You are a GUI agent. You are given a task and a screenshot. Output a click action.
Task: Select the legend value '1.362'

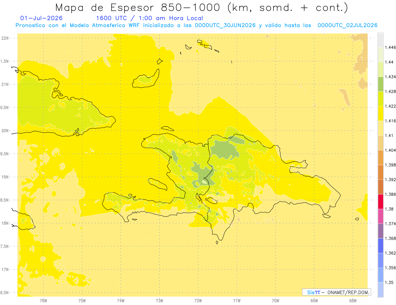[x=390, y=253]
